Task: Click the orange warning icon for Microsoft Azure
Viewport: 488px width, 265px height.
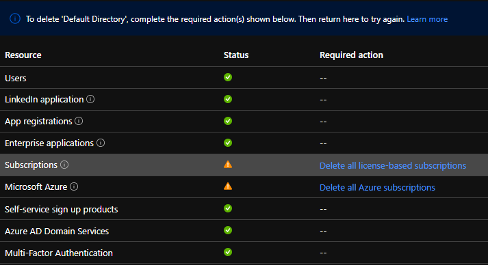Action: pos(228,186)
